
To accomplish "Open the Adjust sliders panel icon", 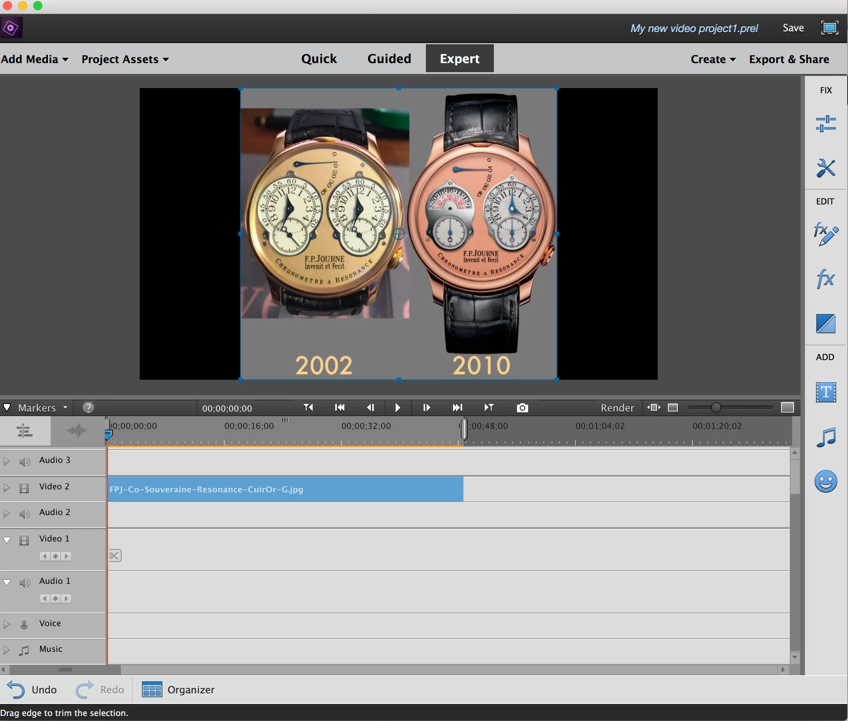I will pyautogui.click(x=825, y=124).
